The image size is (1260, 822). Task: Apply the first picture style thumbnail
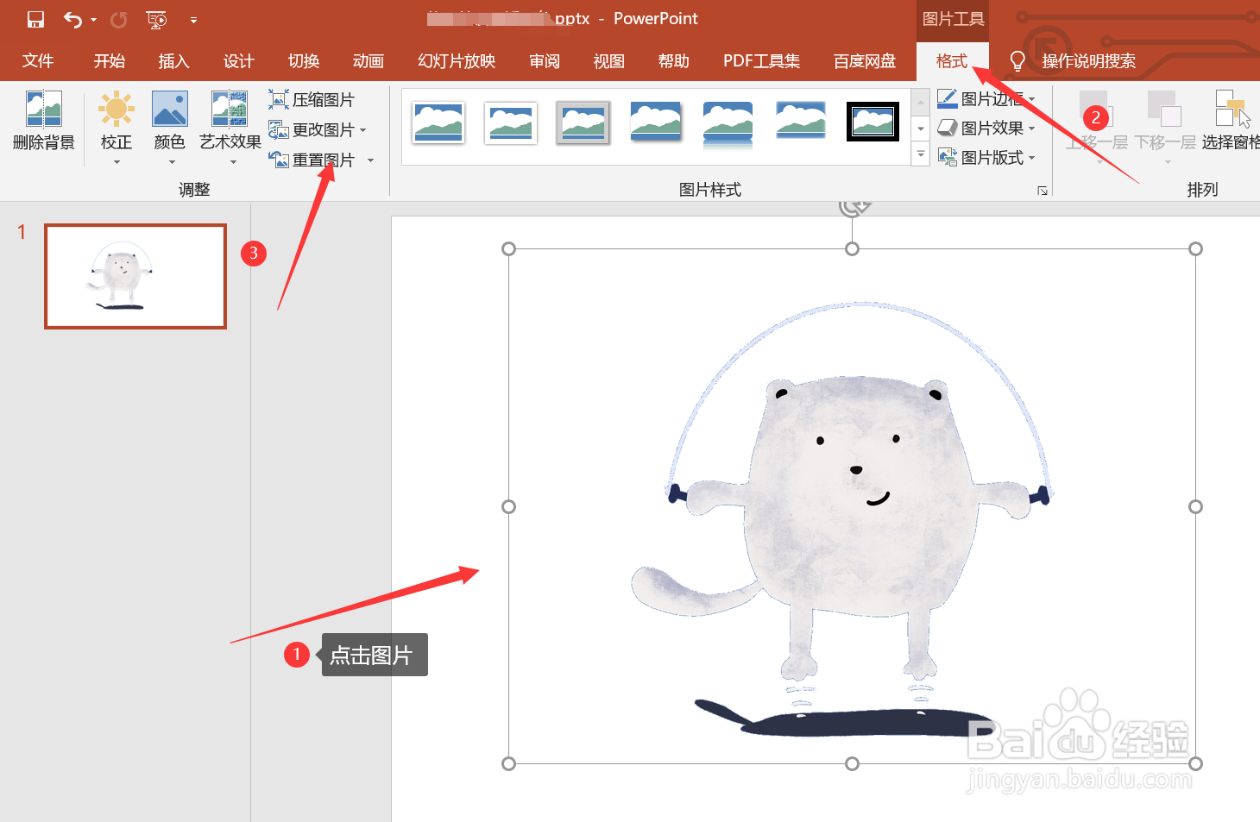tap(438, 122)
